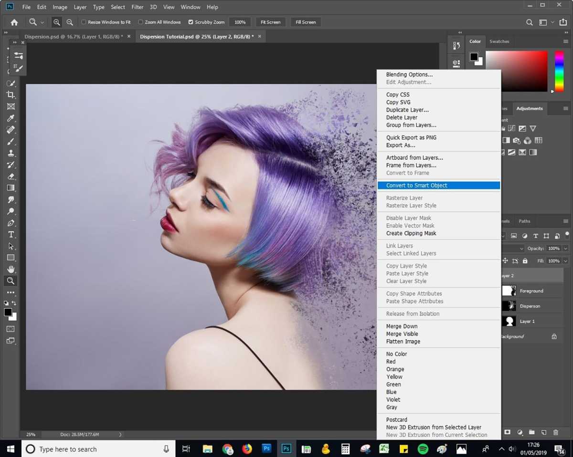Select the Clone Stamp tool
573x457 pixels.
pyautogui.click(x=11, y=153)
